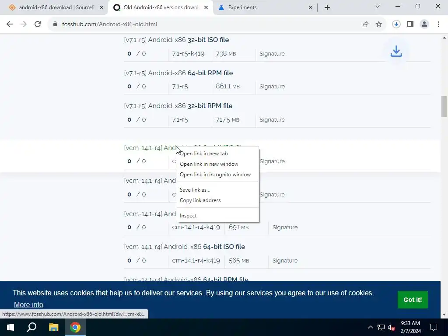Click the 738 MB size value

(x=226, y=54)
